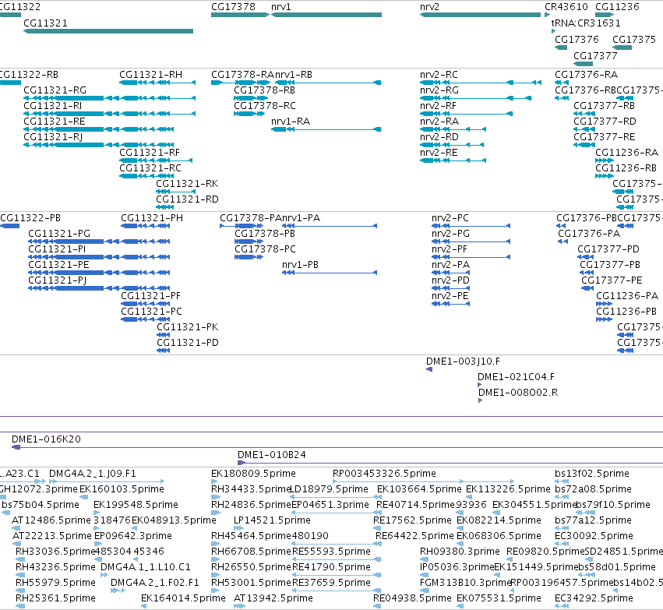Select the CG17377 gene label

tap(595, 56)
